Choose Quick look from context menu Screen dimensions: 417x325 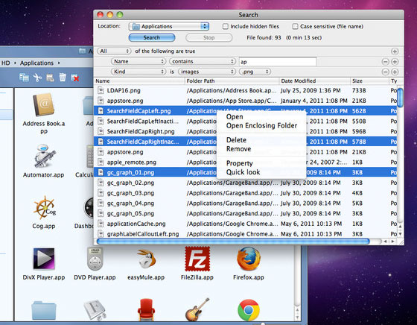pos(243,172)
